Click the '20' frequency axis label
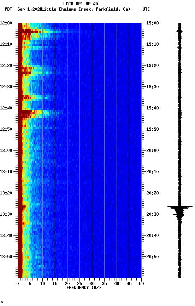Viewport: 195px width, 306px height. (x=67, y=284)
